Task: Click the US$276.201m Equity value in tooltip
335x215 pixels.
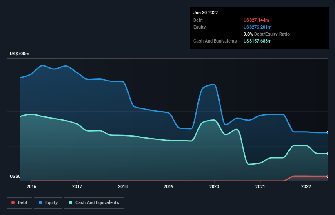Action: pos(257,27)
